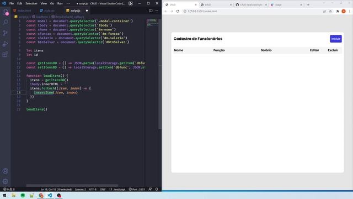Open the Manage gear menu in VS Code
Screen dimensions: 353x199
5,181
